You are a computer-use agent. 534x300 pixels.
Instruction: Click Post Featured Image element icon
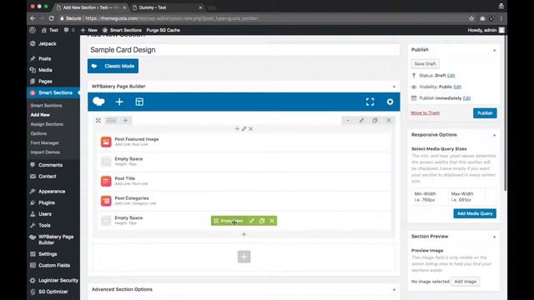point(106,142)
